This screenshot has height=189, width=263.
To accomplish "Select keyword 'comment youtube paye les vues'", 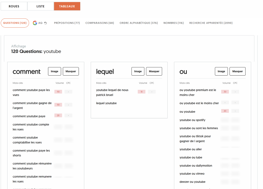I will point(31,92).
